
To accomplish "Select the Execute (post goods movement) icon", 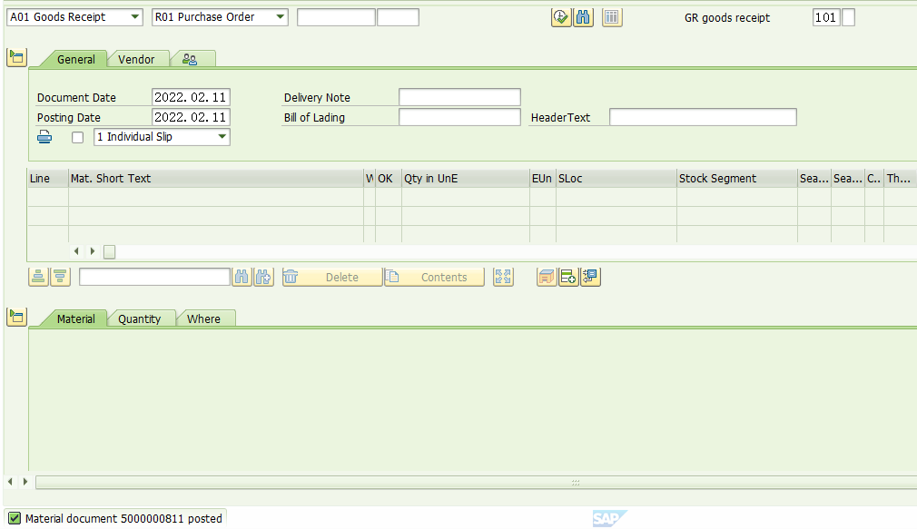I will (561, 17).
